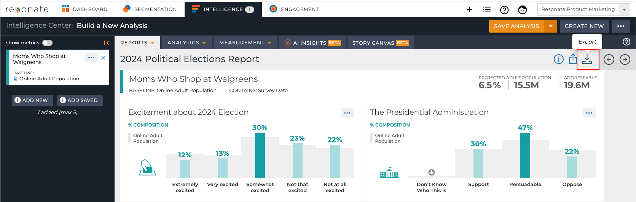636x202 pixels.
Task: Open the Reports dropdown menu
Action: coord(137,43)
